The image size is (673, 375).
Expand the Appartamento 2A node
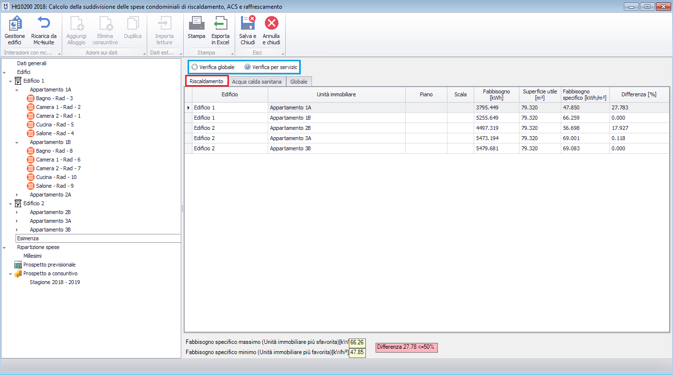17,195
